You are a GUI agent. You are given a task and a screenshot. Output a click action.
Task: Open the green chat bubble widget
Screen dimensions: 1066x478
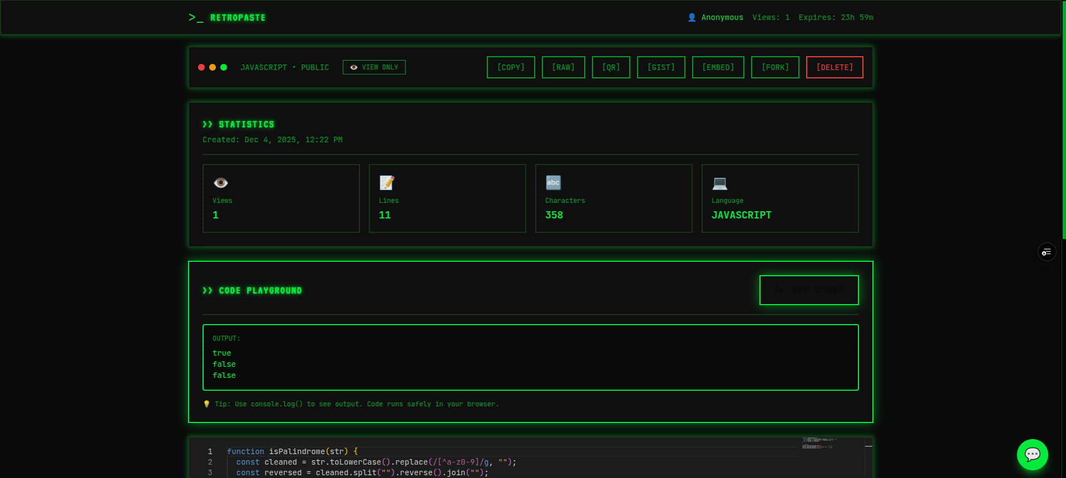(x=1032, y=455)
